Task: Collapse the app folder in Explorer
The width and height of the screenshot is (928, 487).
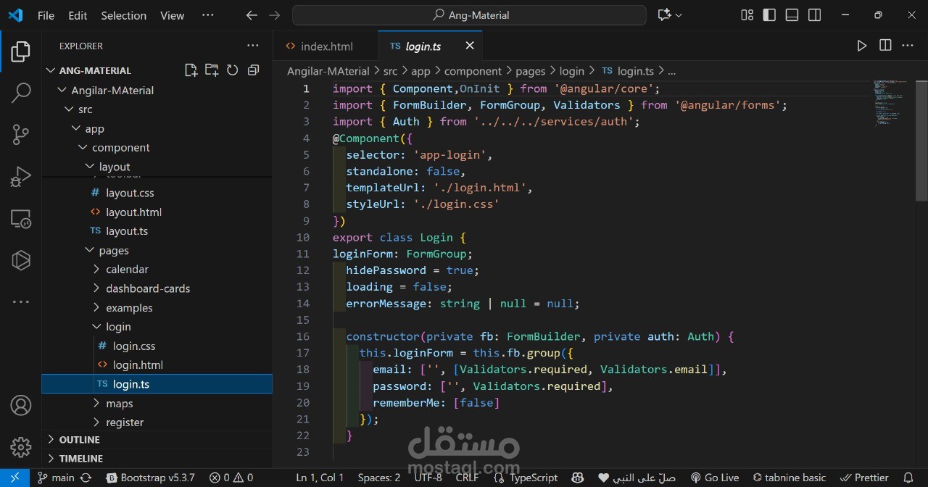Action: (x=75, y=128)
